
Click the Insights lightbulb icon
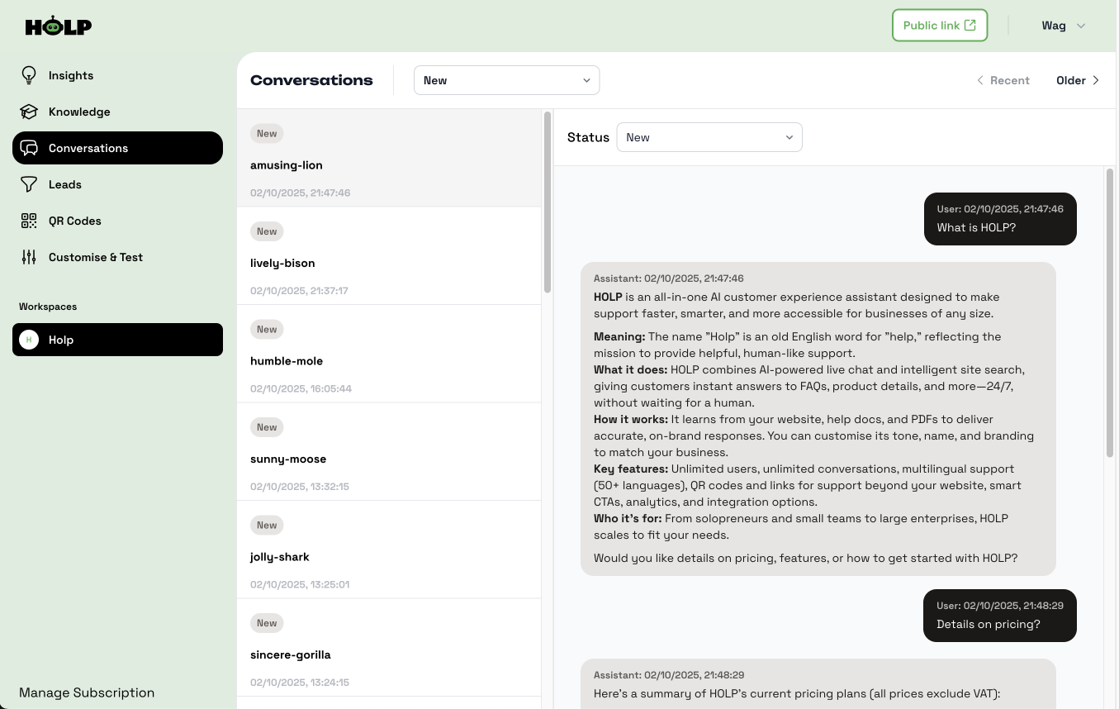tap(29, 75)
